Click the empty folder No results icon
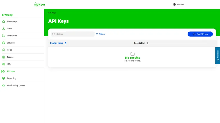The image size is (220, 123). pyautogui.click(x=133, y=54)
